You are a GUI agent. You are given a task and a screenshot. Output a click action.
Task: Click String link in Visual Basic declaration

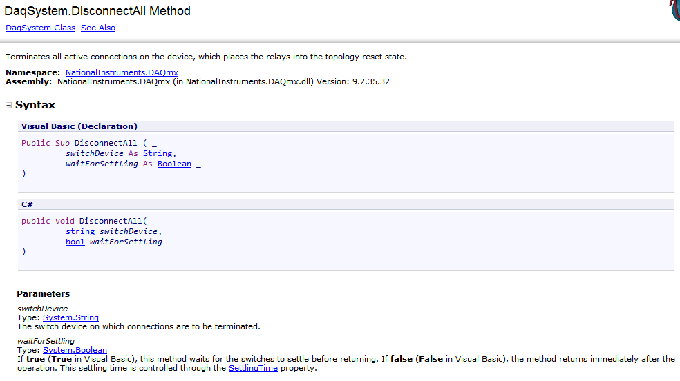(158, 153)
